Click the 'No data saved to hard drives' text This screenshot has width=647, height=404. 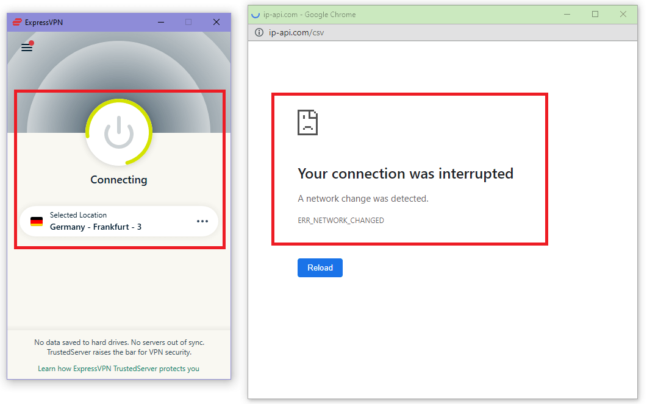tap(81, 342)
